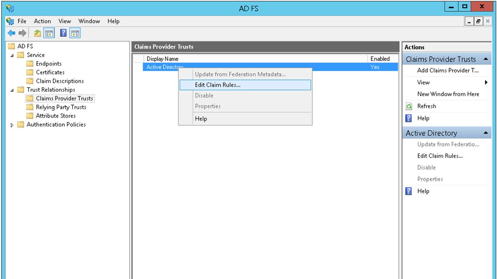Select Relying Party Trusts in the tree
The width and height of the screenshot is (497, 279).
[x=61, y=107]
